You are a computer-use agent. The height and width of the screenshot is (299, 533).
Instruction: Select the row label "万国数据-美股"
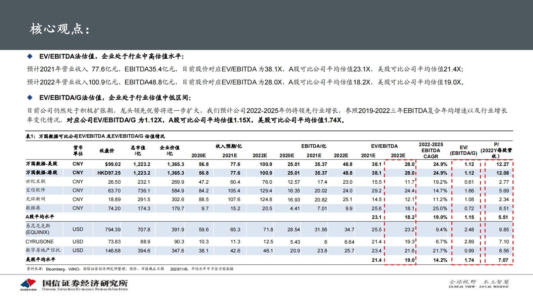42,164
